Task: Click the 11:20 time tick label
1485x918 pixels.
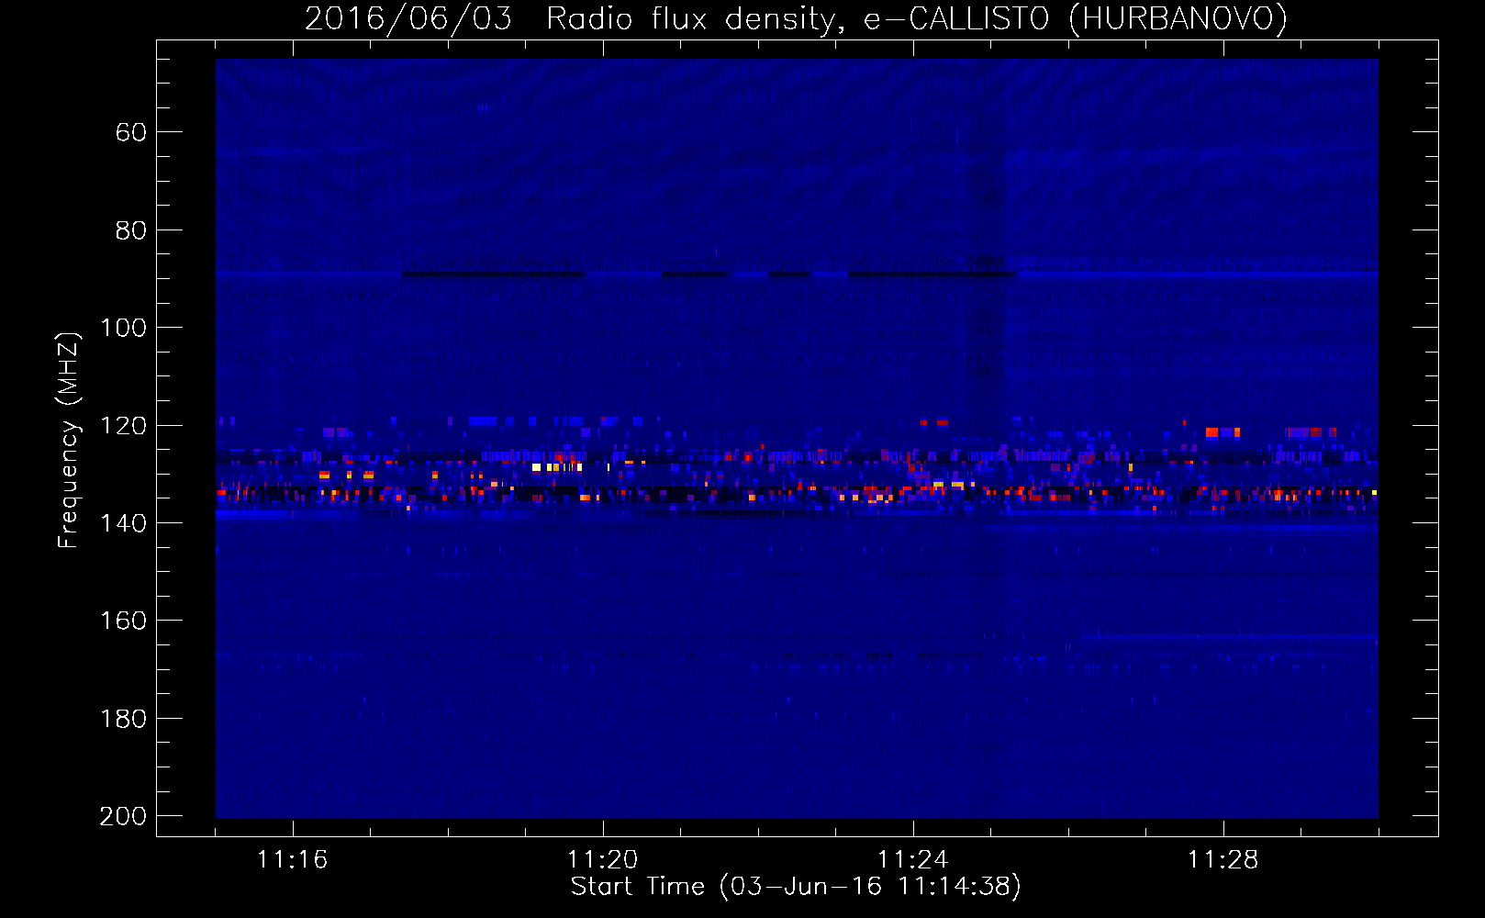Action: tap(603, 860)
